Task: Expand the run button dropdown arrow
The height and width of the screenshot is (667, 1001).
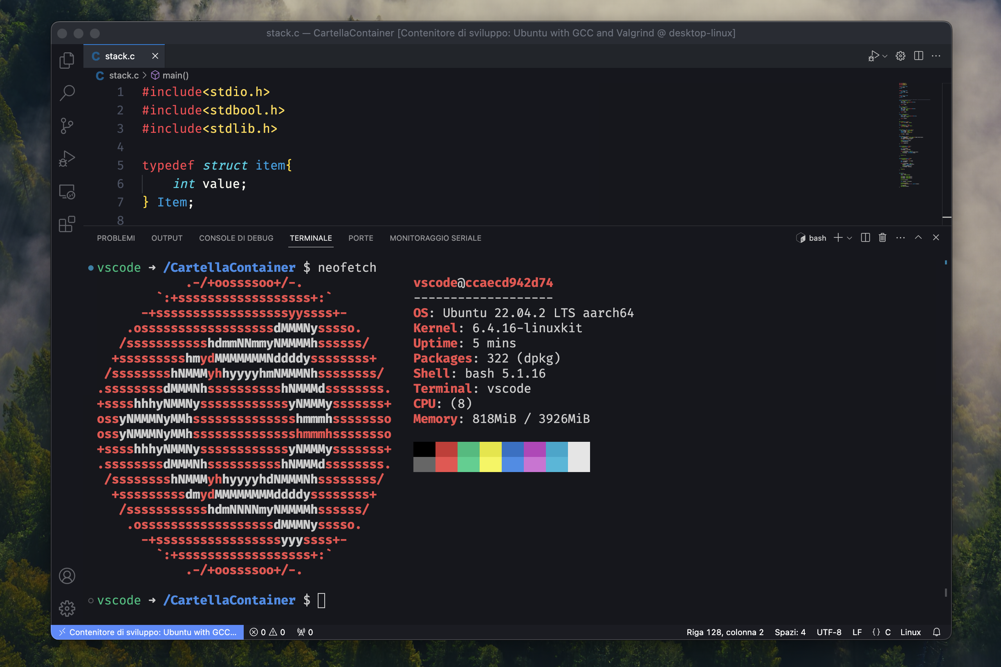Action: tap(885, 56)
